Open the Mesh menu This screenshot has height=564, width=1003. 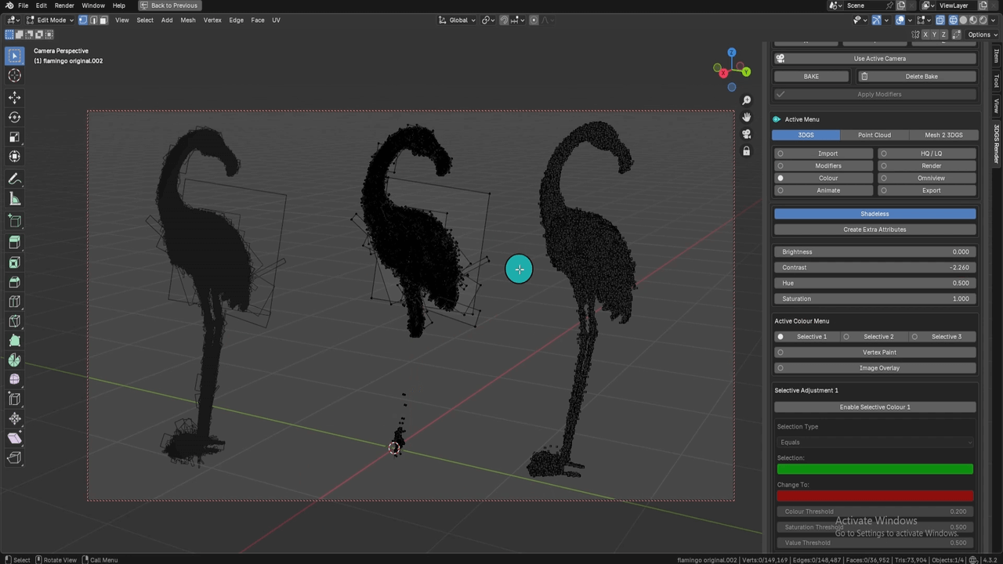pyautogui.click(x=188, y=20)
